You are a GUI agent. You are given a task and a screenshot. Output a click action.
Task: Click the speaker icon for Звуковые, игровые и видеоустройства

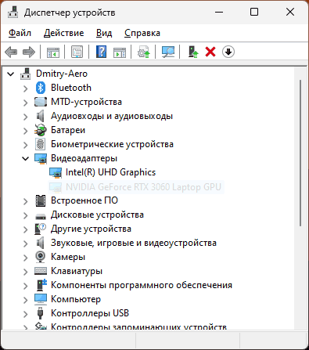pos(40,243)
